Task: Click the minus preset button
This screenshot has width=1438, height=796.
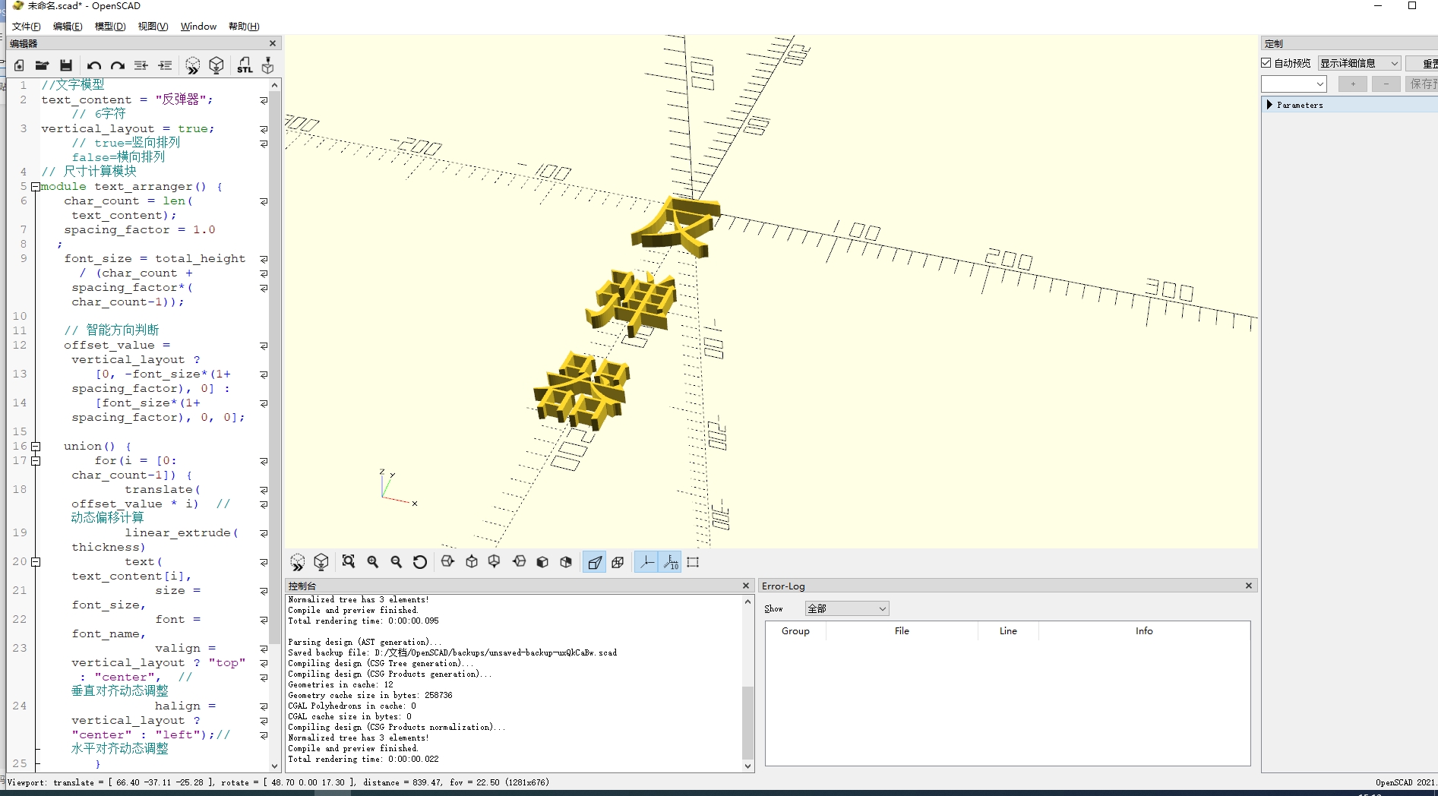Action: pyautogui.click(x=1386, y=84)
